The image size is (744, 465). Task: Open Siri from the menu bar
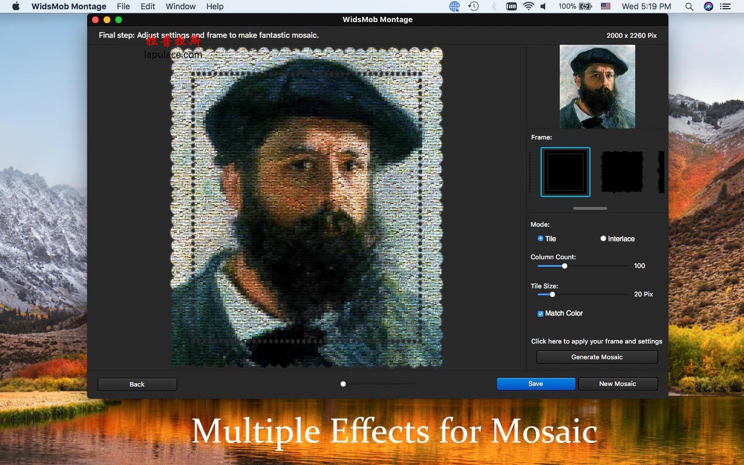click(x=708, y=6)
